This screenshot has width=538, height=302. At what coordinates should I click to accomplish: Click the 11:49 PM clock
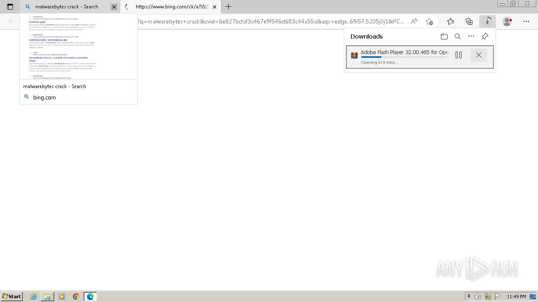517,297
